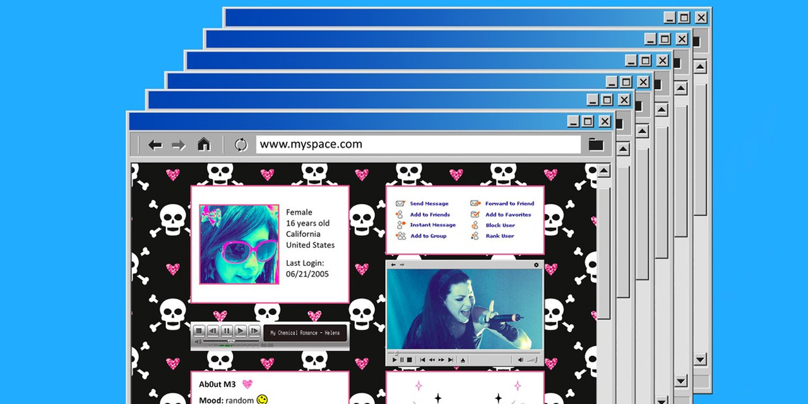
Task: Click the '06/21/2005' last login date
Action: tap(307, 274)
